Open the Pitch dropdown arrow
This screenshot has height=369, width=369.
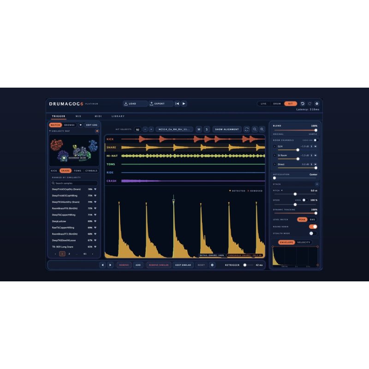[x=282, y=190]
